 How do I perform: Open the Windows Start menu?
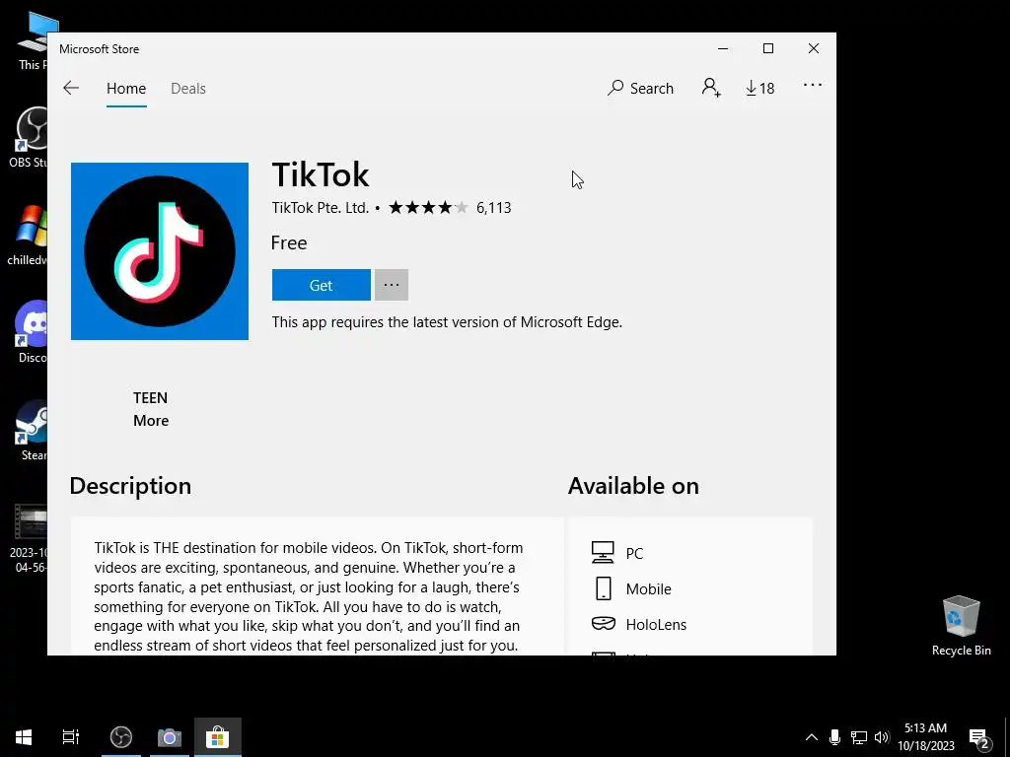24,737
